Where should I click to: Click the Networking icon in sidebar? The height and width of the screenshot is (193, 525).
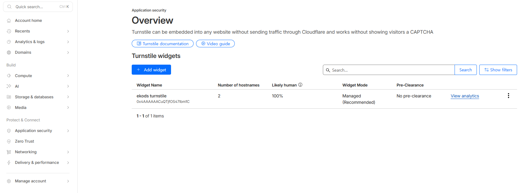point(9,152)
